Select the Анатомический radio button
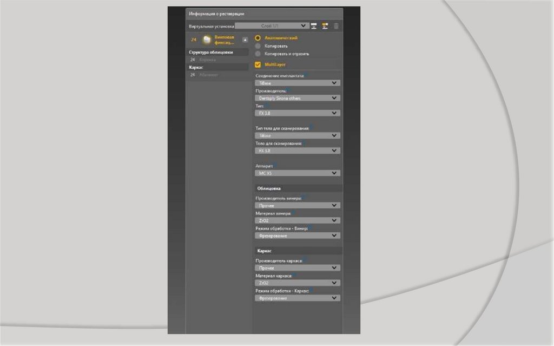 tap(258, 38)
